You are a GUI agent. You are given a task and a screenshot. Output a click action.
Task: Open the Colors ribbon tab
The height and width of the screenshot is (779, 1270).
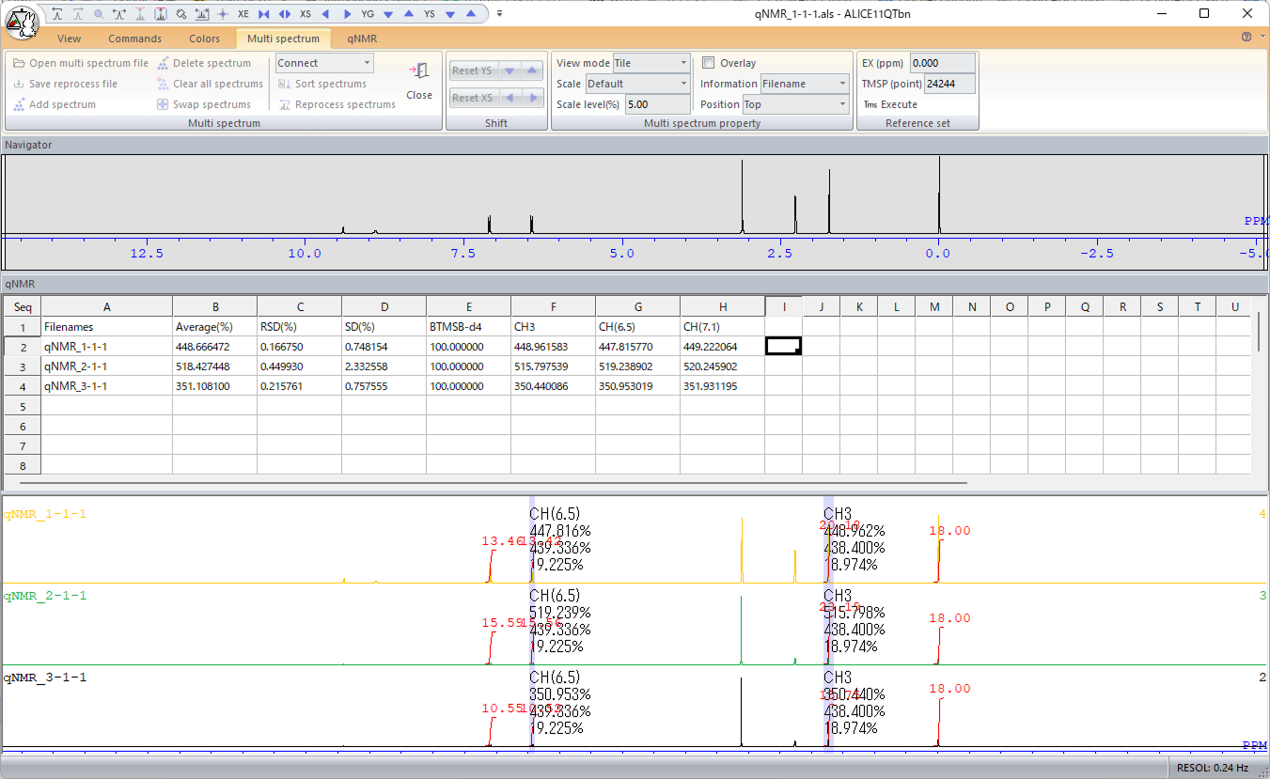tap(204, 39)
